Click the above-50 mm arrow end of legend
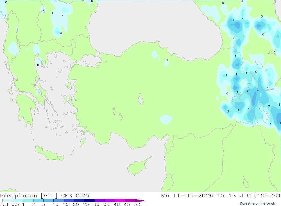The height and width of the screenshot is (206, 281). (x=140, y=200)
